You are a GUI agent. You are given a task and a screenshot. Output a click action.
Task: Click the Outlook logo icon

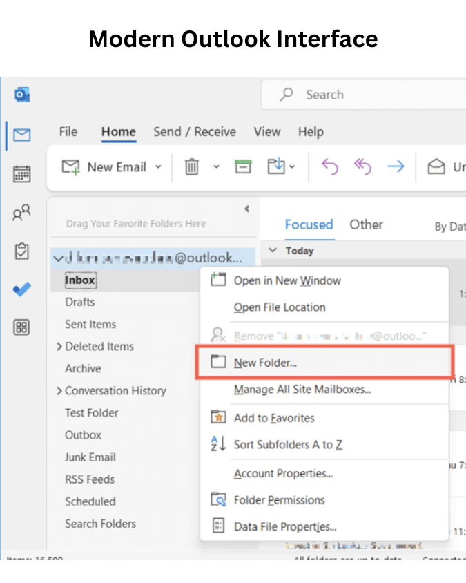point(22,95)
